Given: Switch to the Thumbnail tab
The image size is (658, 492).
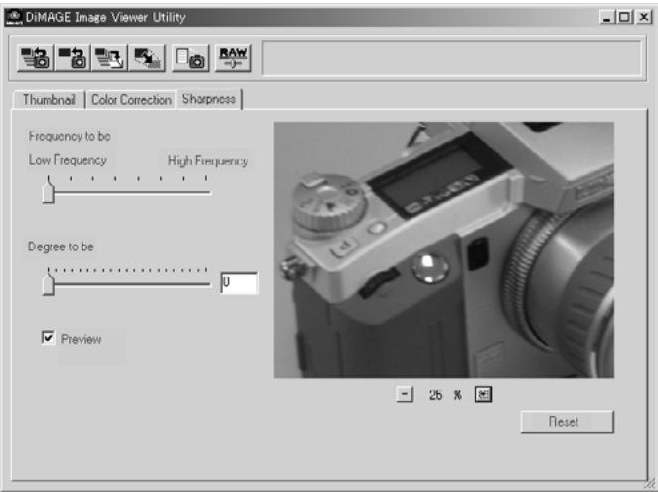Looking at the screenshot, I should pos(49,100).
